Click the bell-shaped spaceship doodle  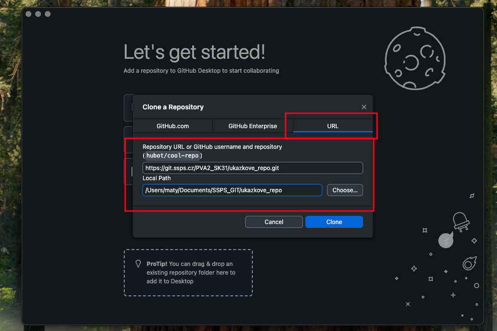point(461,221)
